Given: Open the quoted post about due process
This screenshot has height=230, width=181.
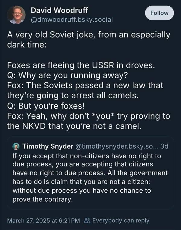Looking at the screenshot, I should pyautogui.click(x=91, y=173).
